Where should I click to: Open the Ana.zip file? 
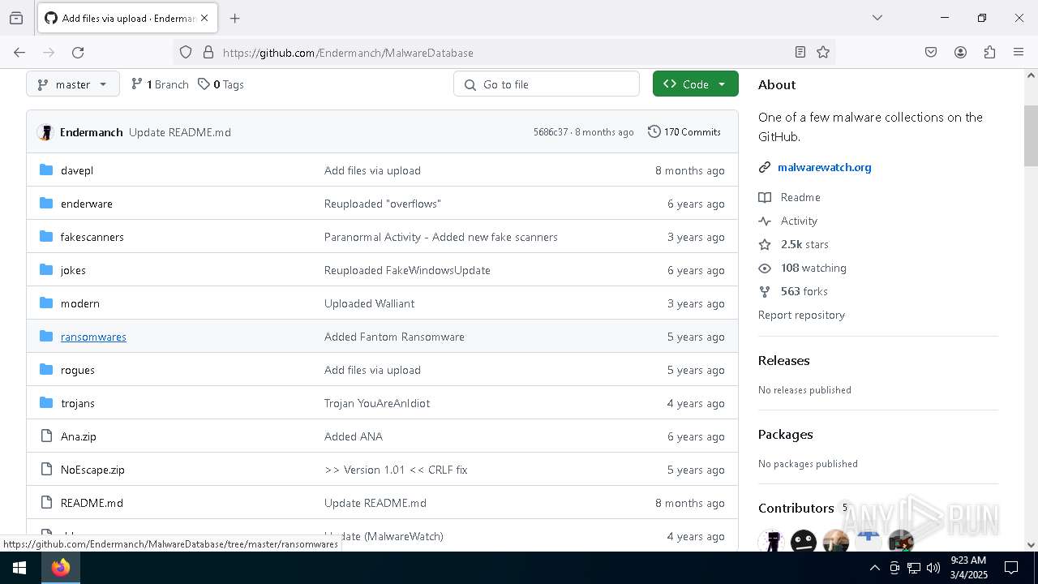(79, 436)
